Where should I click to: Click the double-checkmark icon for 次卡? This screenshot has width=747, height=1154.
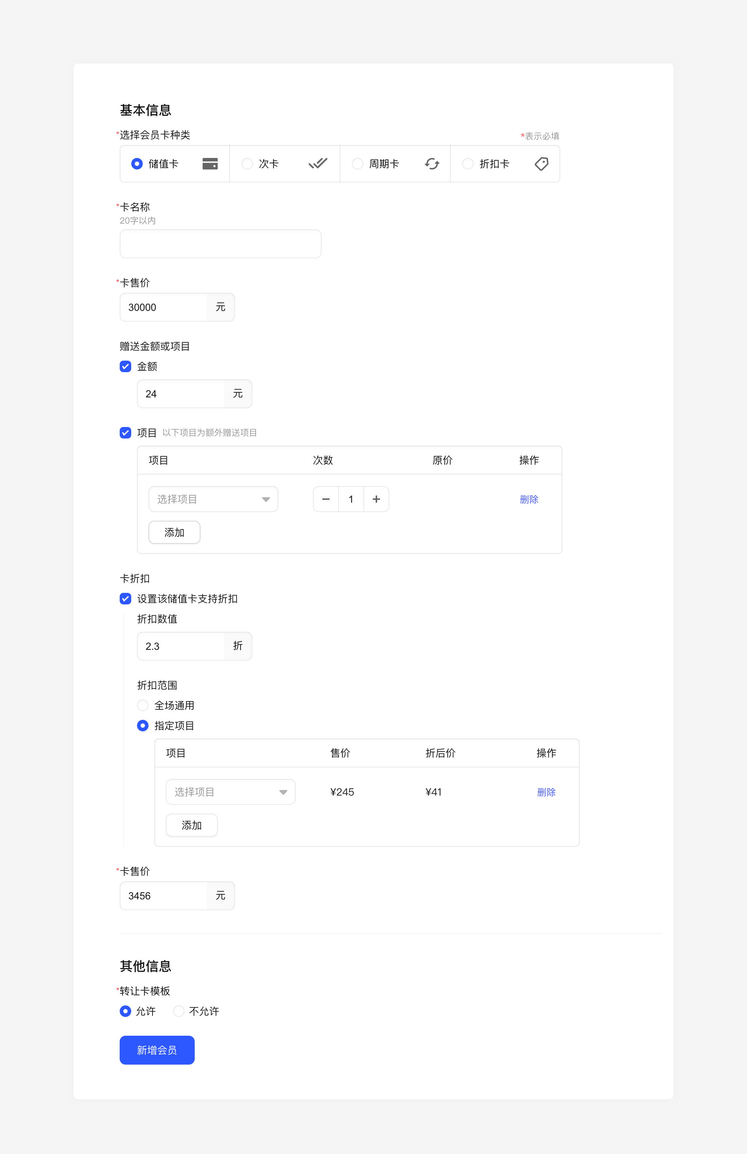coord(318,164)
